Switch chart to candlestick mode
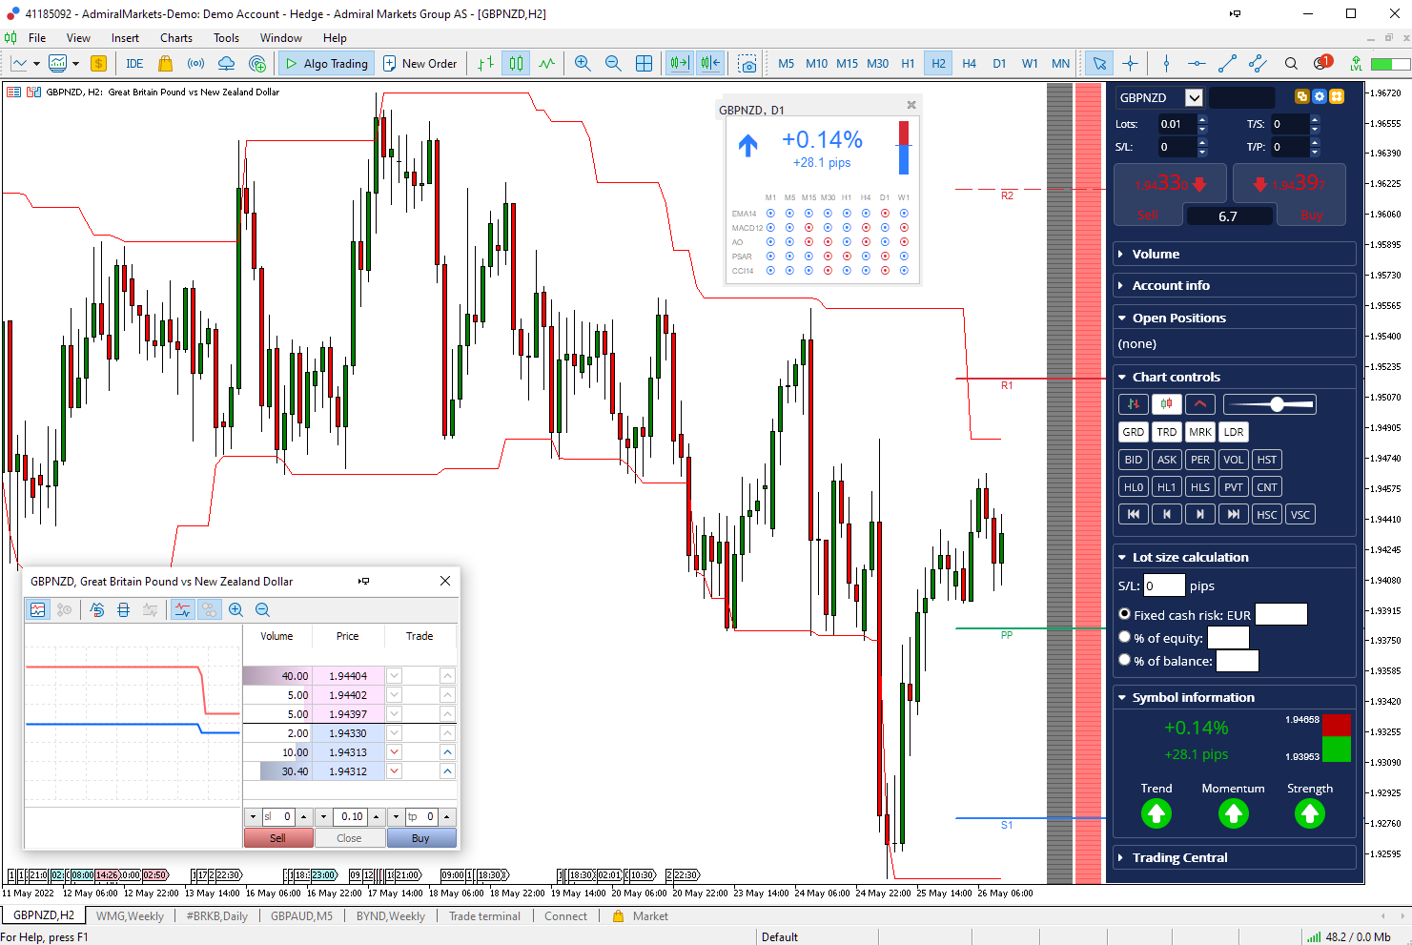Viewport: 1412px width, 945px height. tap(516, 63)
